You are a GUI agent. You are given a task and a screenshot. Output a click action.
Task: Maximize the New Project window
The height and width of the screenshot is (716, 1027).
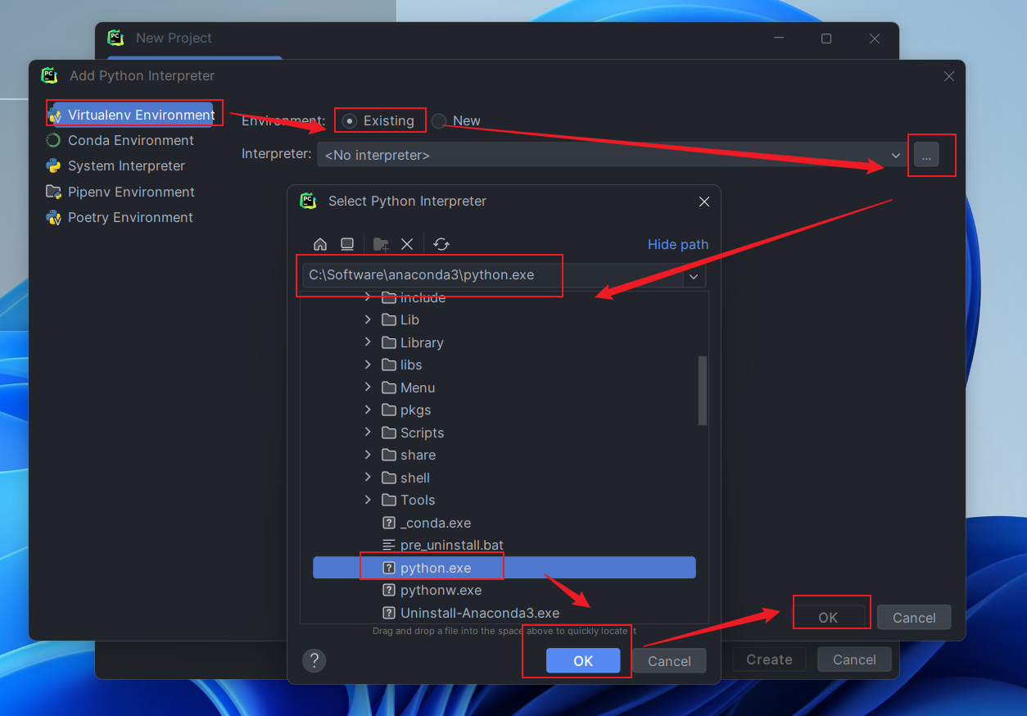coord(826,39)
